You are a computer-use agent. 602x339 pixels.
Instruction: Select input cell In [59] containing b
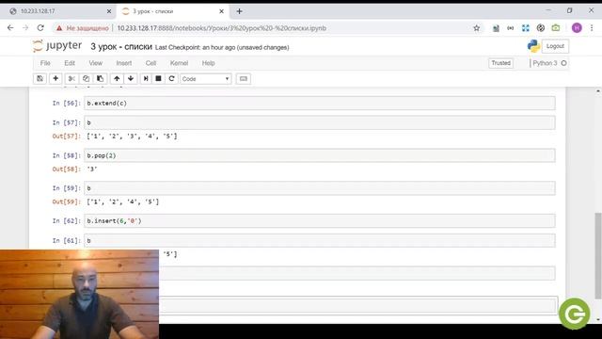click(320, 188)
